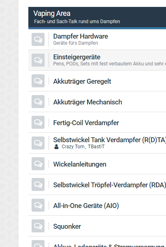Go to the Squonker forum

(67, 227)
